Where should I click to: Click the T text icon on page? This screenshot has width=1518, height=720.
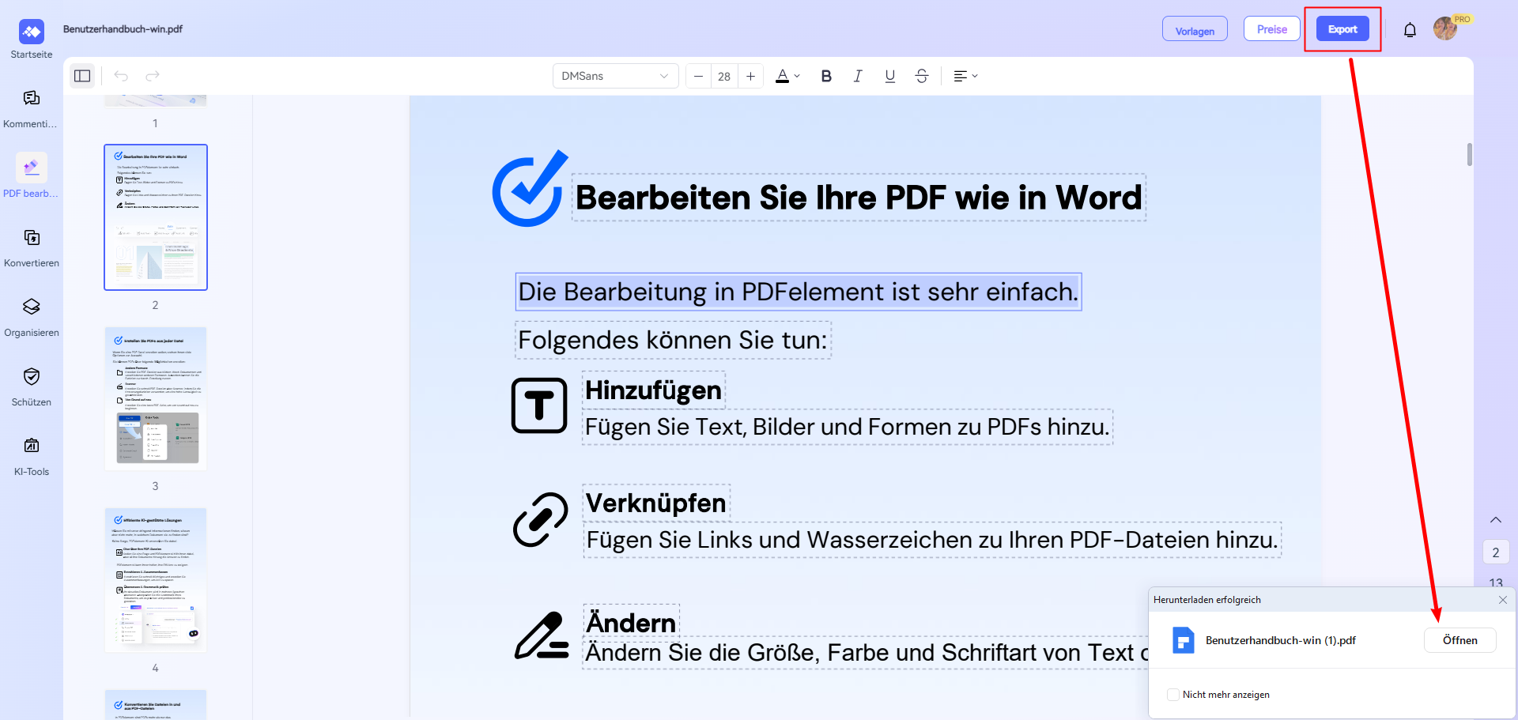click(x=539, y=405)
